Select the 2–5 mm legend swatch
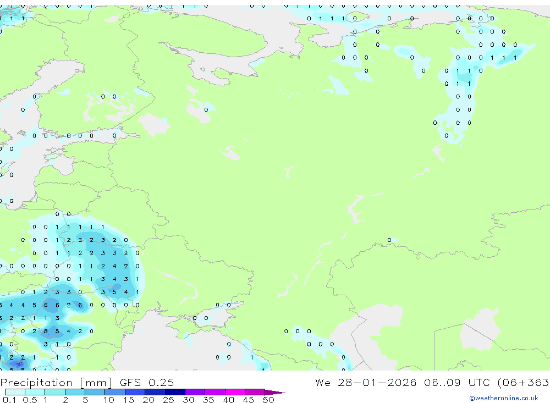The width and height of the screenshot is (550, 403). (75, 392)
